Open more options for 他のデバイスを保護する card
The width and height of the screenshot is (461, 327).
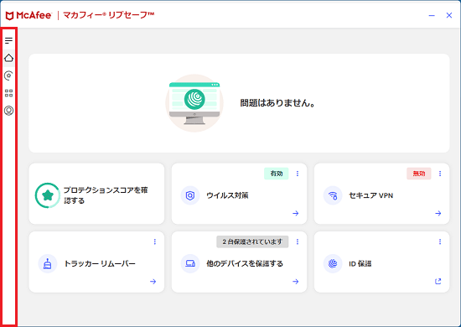pyautogui.click(x=298, y=241)
